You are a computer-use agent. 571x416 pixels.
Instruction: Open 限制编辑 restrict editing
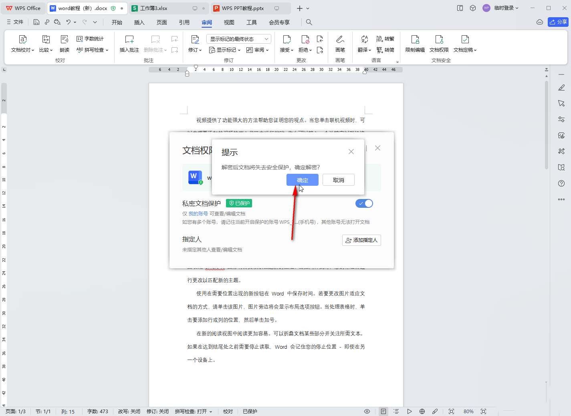pyautogui.click(x=415, y=44)
